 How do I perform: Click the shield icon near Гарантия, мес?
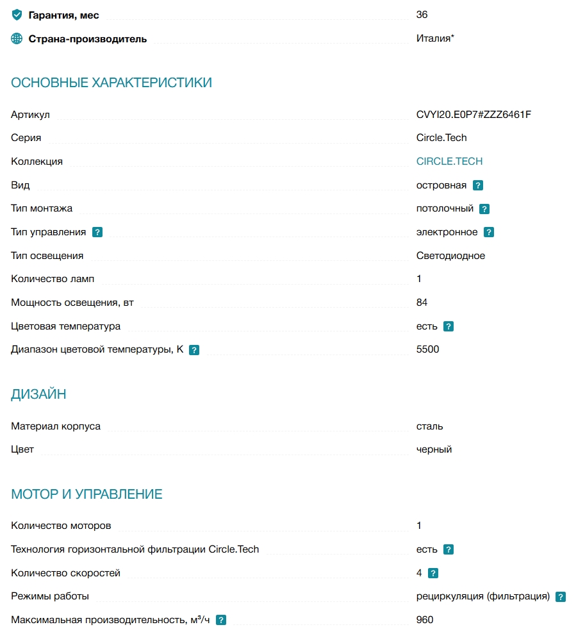[x=17, y=15]
